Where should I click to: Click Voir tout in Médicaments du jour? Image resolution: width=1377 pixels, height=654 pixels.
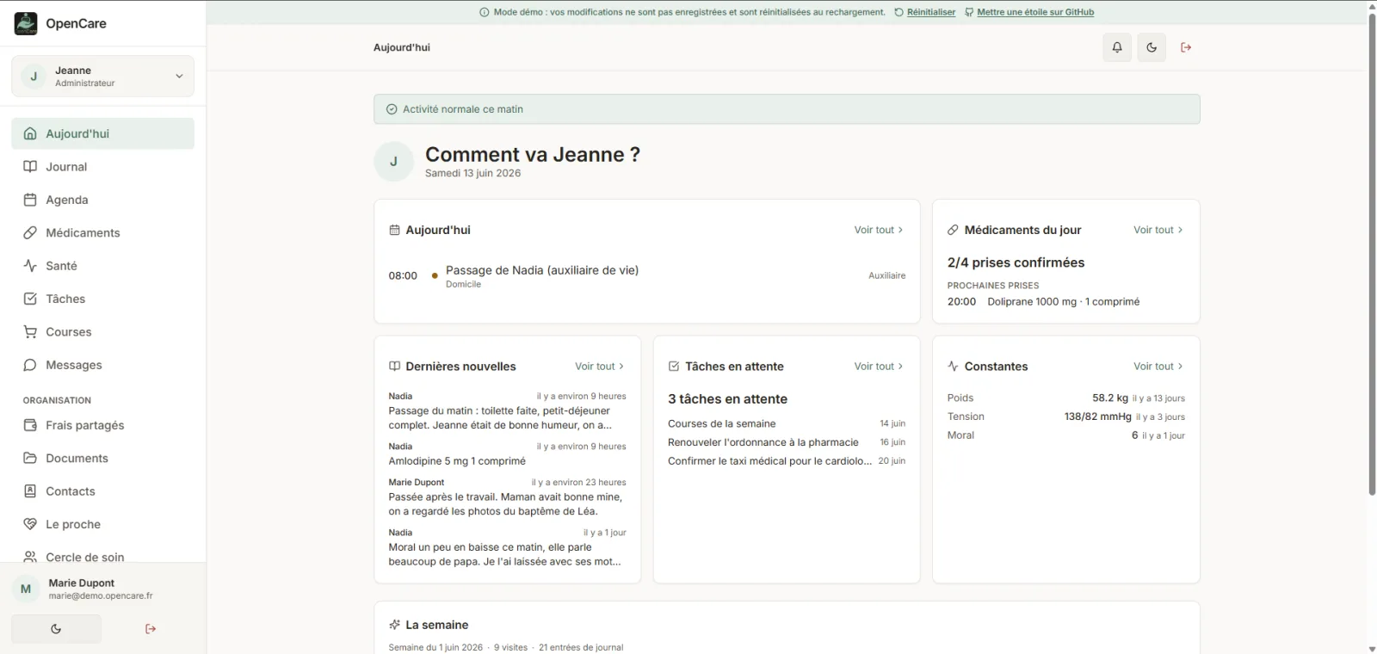1158,230
